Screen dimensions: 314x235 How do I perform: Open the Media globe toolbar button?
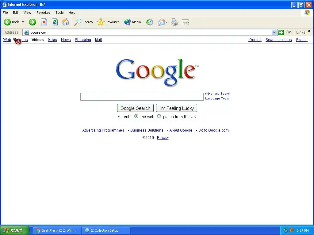(x=132, y=22)
